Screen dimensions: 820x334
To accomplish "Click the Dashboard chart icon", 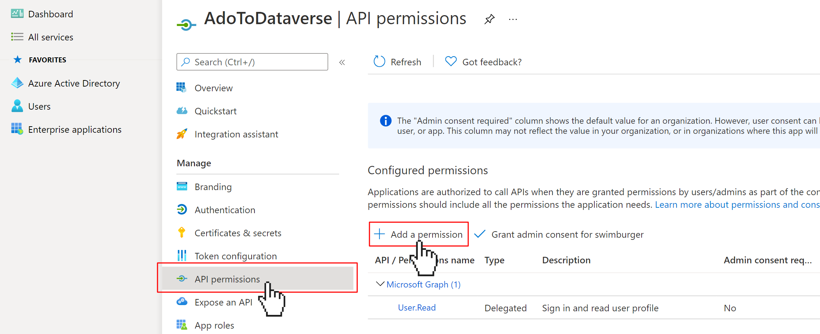I will click(x=17, y=14).
